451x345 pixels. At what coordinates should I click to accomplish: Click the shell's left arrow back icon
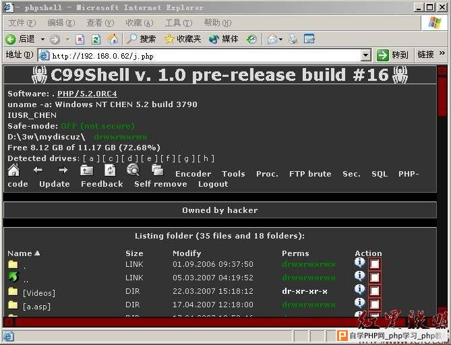pyautogui.click(x=38, y=170)
